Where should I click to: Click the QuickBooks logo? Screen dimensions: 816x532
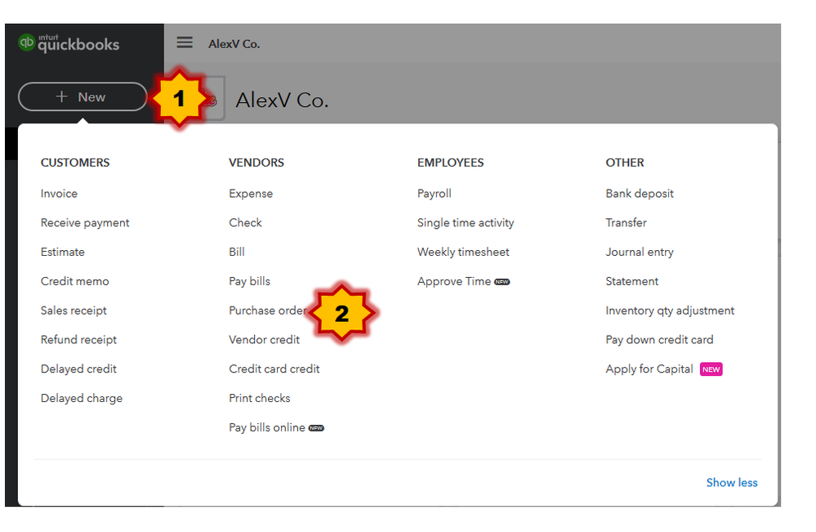[69, 43]
